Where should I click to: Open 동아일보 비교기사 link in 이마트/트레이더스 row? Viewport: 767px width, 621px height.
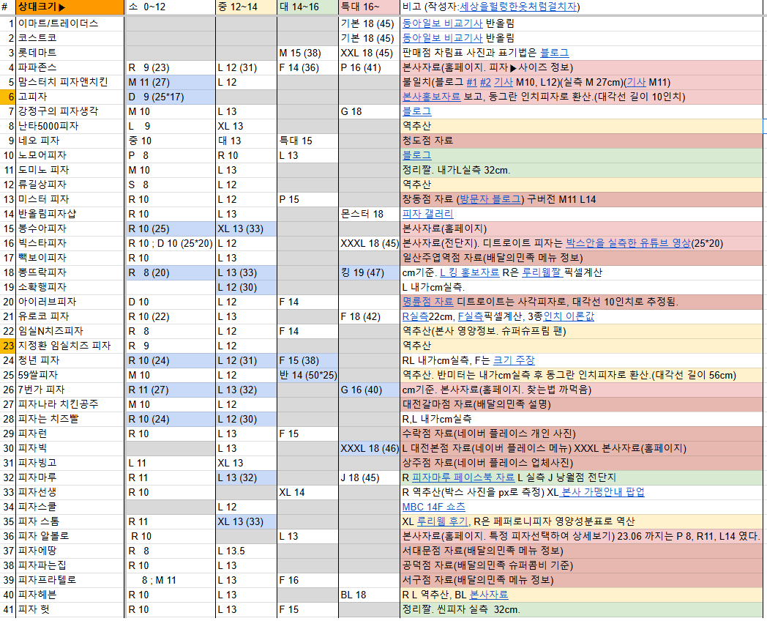click(x=442, y=23)
